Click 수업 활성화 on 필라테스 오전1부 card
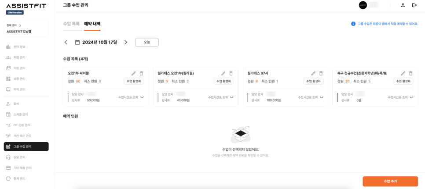This screenshot has width=425, height=189. 223,81
